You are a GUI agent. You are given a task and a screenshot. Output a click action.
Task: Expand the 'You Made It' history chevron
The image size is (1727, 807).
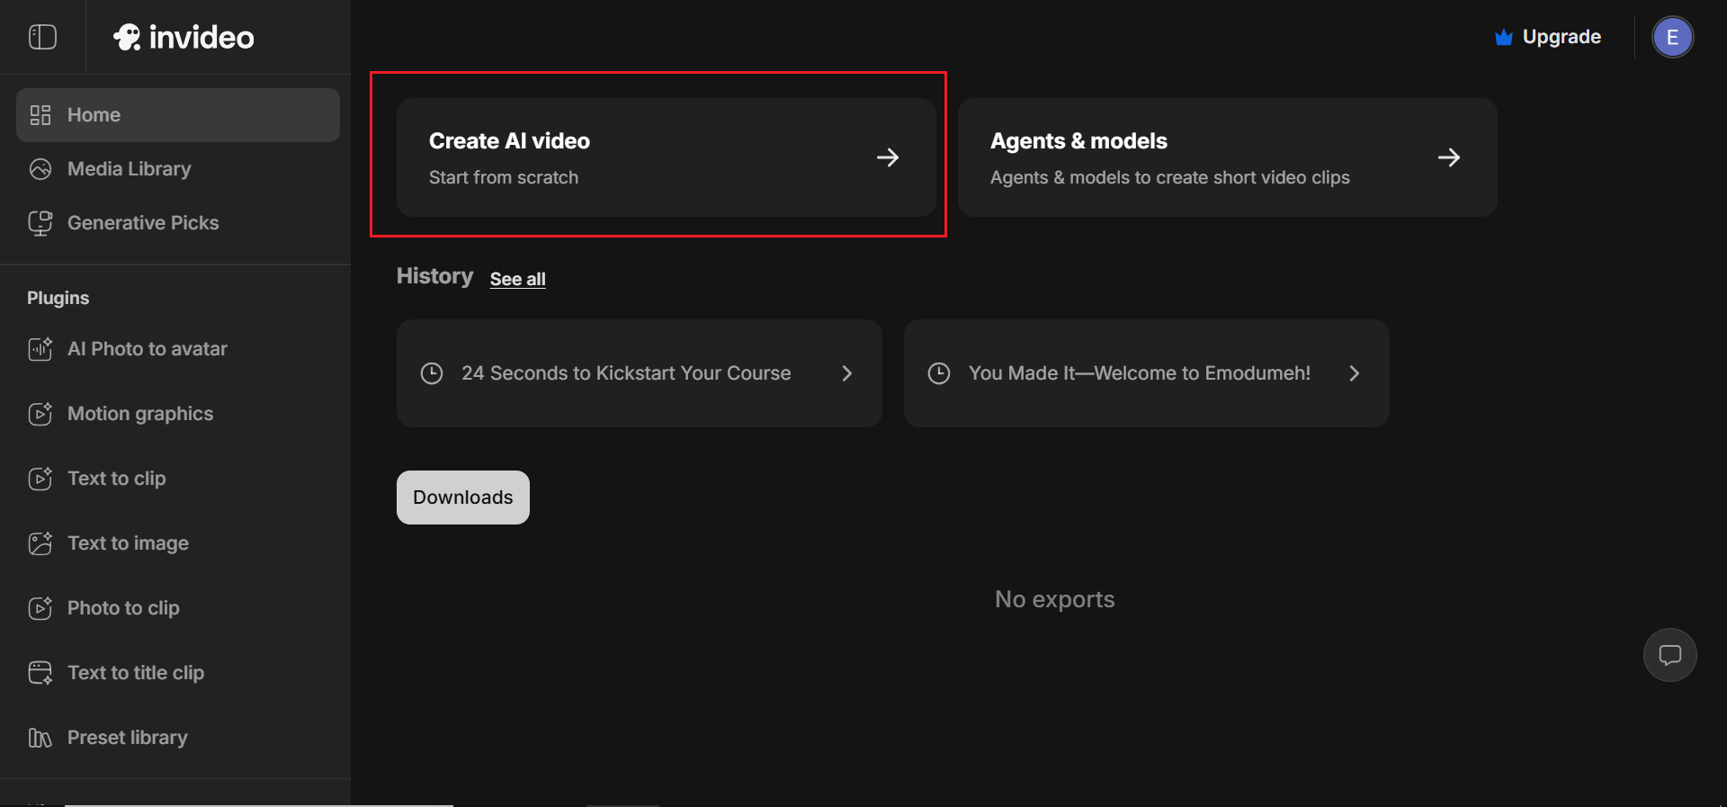1354,373
